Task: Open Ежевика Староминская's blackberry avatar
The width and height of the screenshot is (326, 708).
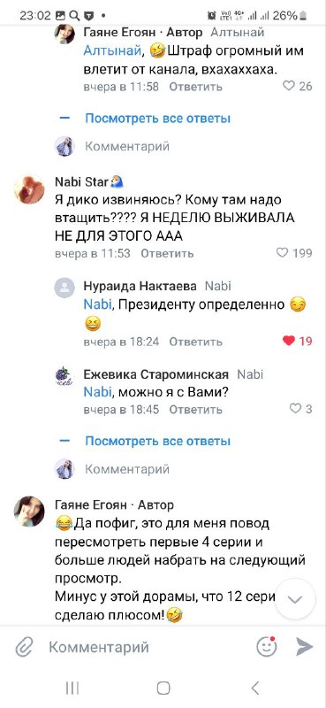Action: pos(64,375)
